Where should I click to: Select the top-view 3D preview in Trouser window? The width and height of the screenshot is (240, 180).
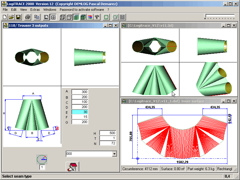click(x=32, y=57)
